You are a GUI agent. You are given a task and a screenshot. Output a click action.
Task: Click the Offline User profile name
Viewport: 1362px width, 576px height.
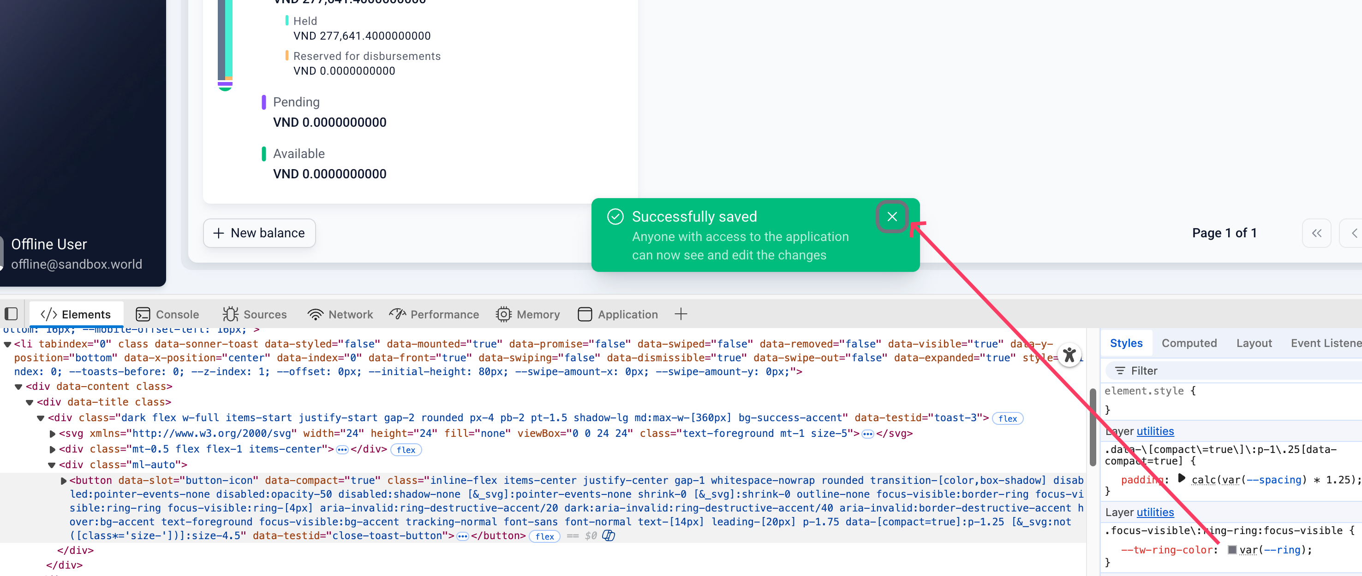[49, 244]
